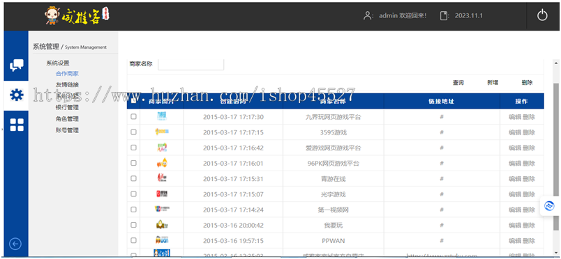Click the 2015-03-16 20:00:42 date cell

pos(233,225)
